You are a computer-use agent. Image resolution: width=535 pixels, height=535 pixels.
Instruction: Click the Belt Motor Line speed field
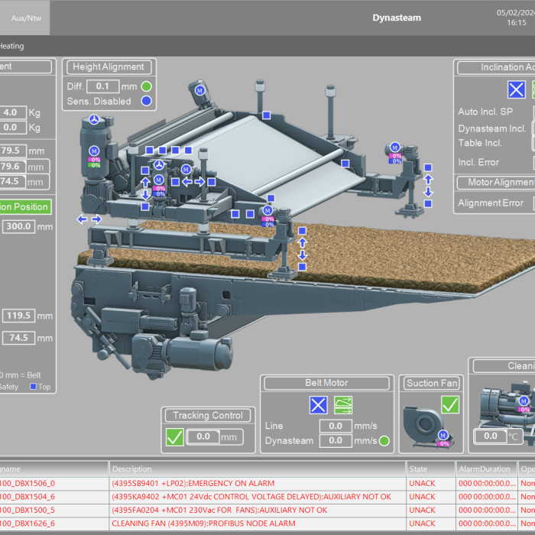(335, 426)
